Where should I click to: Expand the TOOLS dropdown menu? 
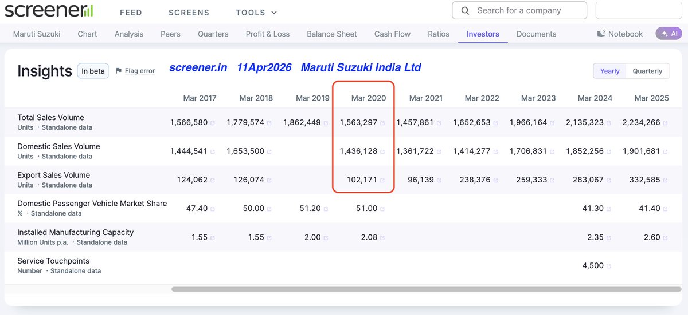(256, 13)
